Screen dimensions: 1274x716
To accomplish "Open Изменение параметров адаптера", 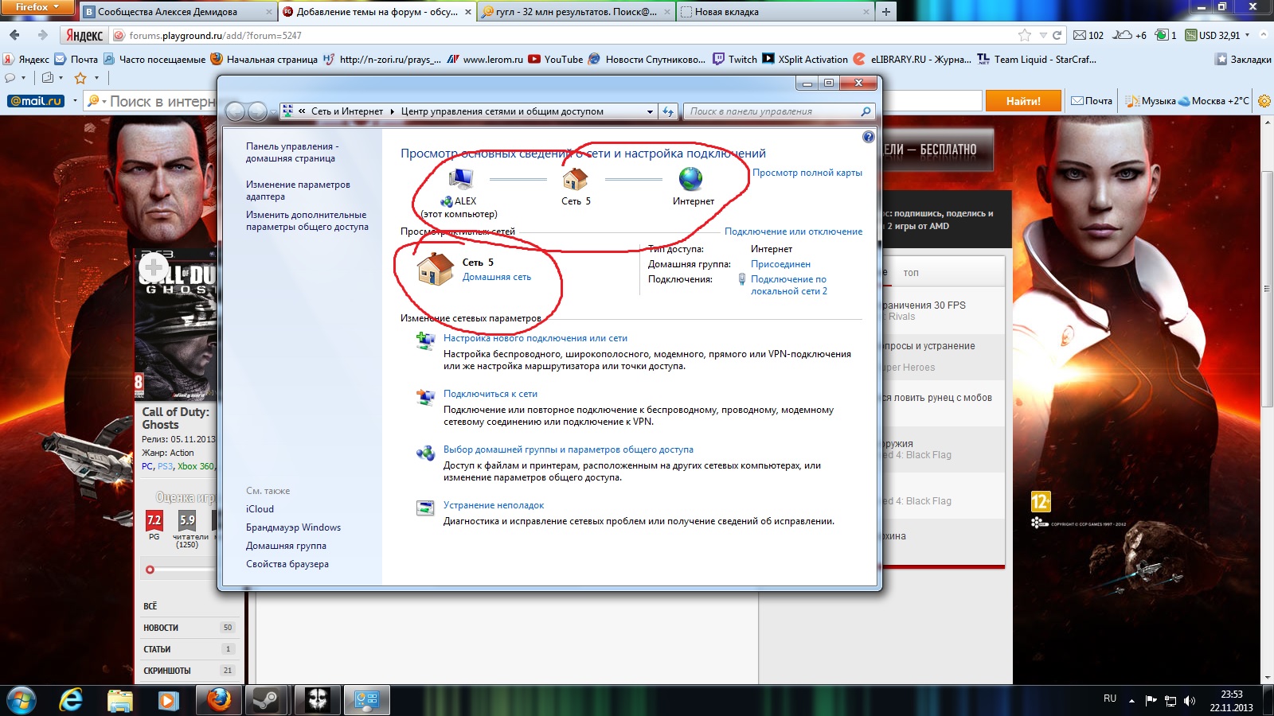I will (298, 190).
